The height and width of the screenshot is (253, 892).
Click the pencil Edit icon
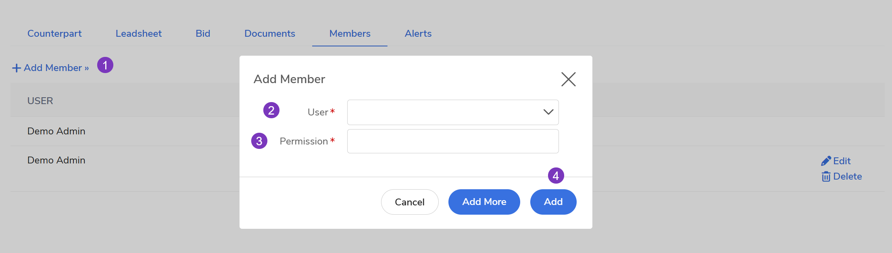[x=826, y=161]
